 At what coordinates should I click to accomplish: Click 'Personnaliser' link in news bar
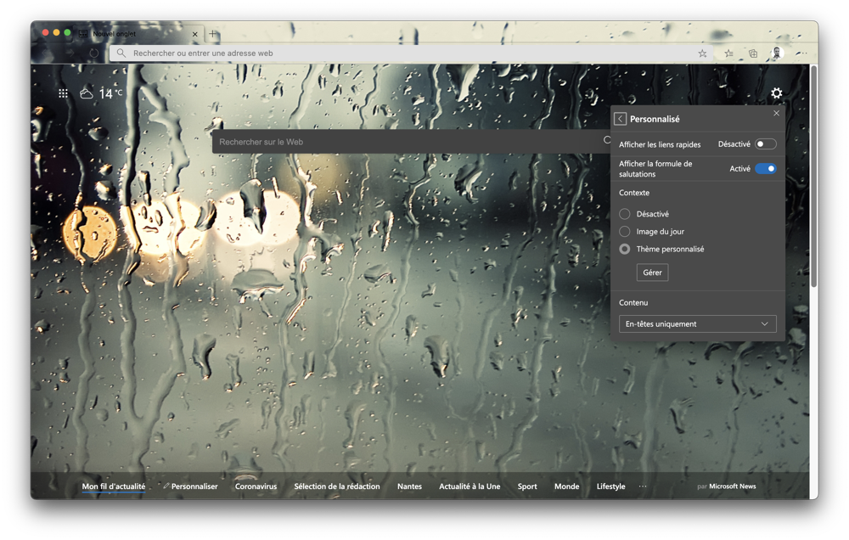(191, 487)
